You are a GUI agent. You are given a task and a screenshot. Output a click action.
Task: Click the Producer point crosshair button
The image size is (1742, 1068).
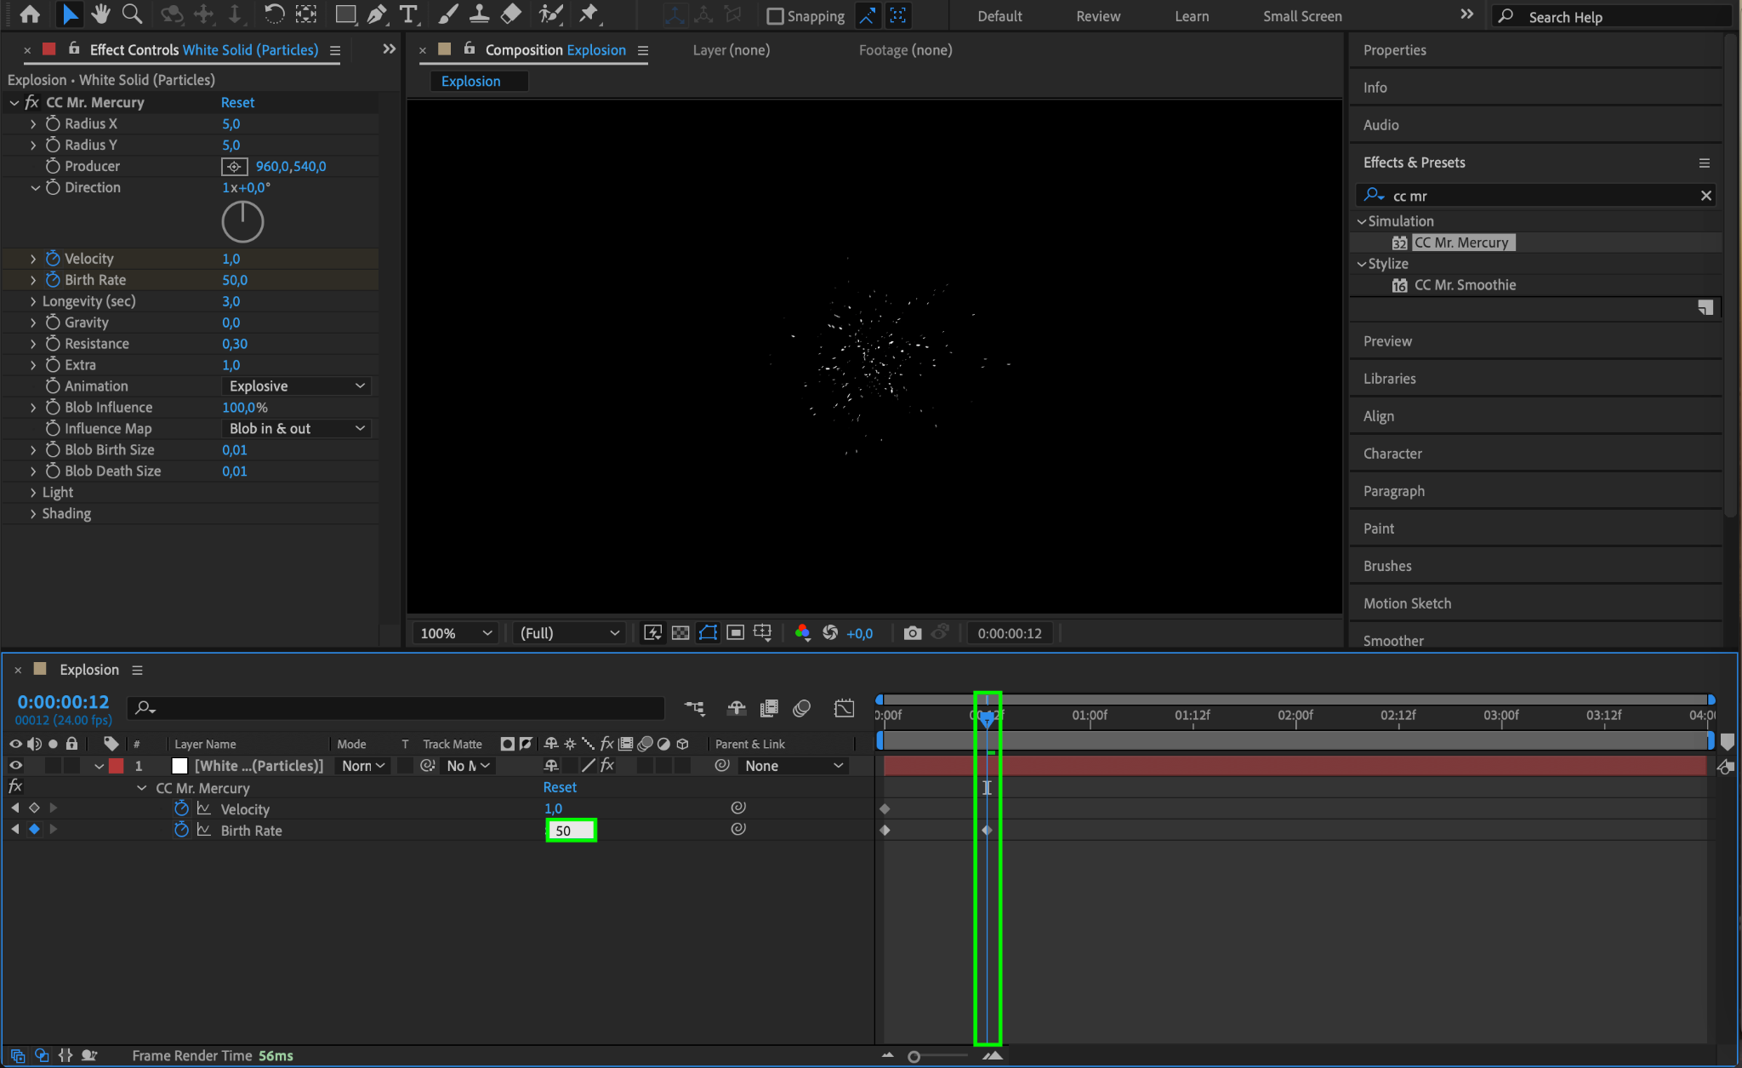[234, 167]
